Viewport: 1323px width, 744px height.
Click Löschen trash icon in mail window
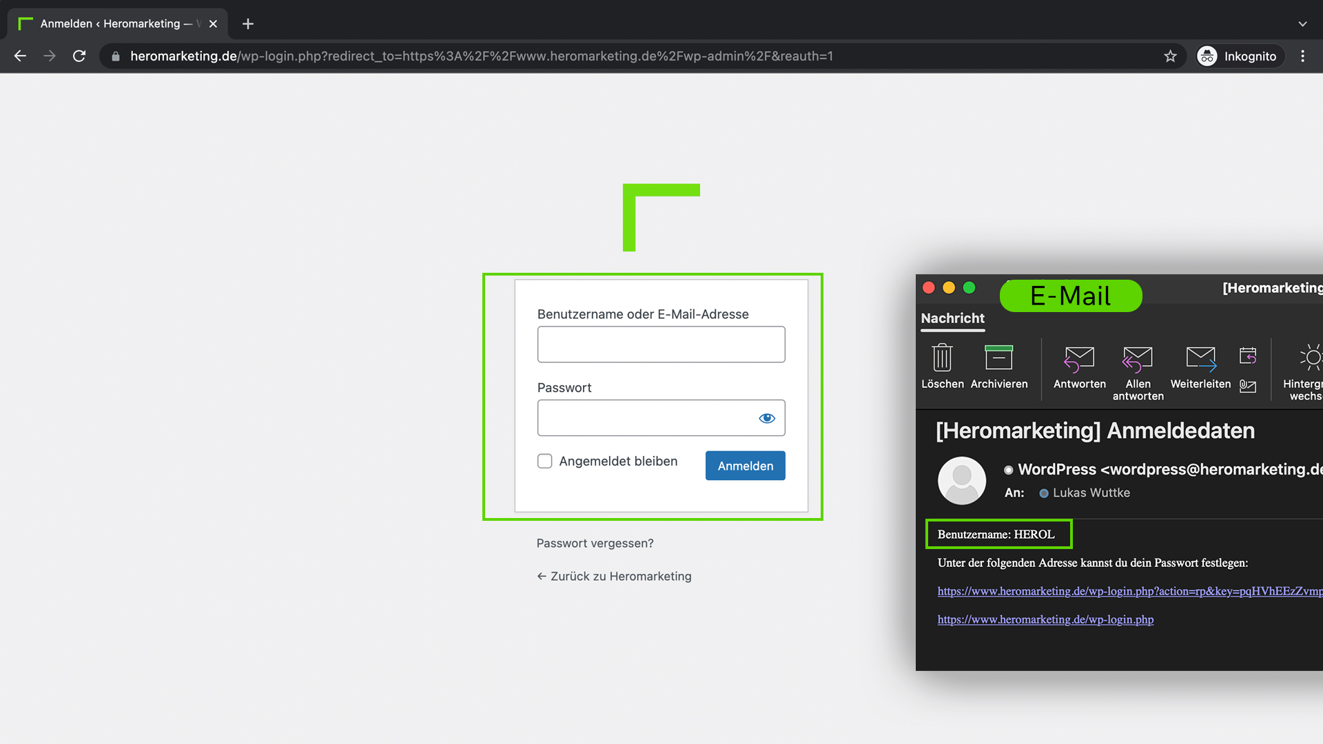click(x=942, y=366)
